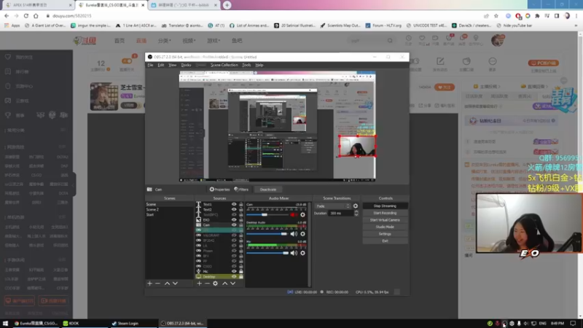Toggle visibility of Mic source

click(x=234, y=271)
